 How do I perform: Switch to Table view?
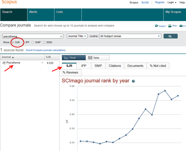pos(97,58)
